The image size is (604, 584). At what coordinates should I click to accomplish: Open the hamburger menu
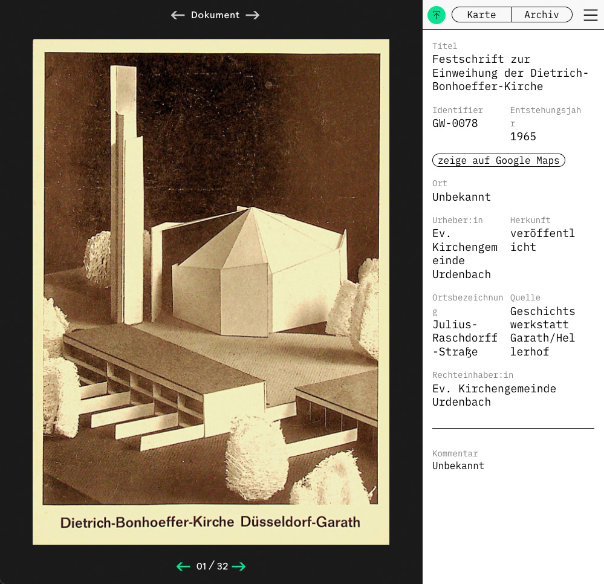590,15
